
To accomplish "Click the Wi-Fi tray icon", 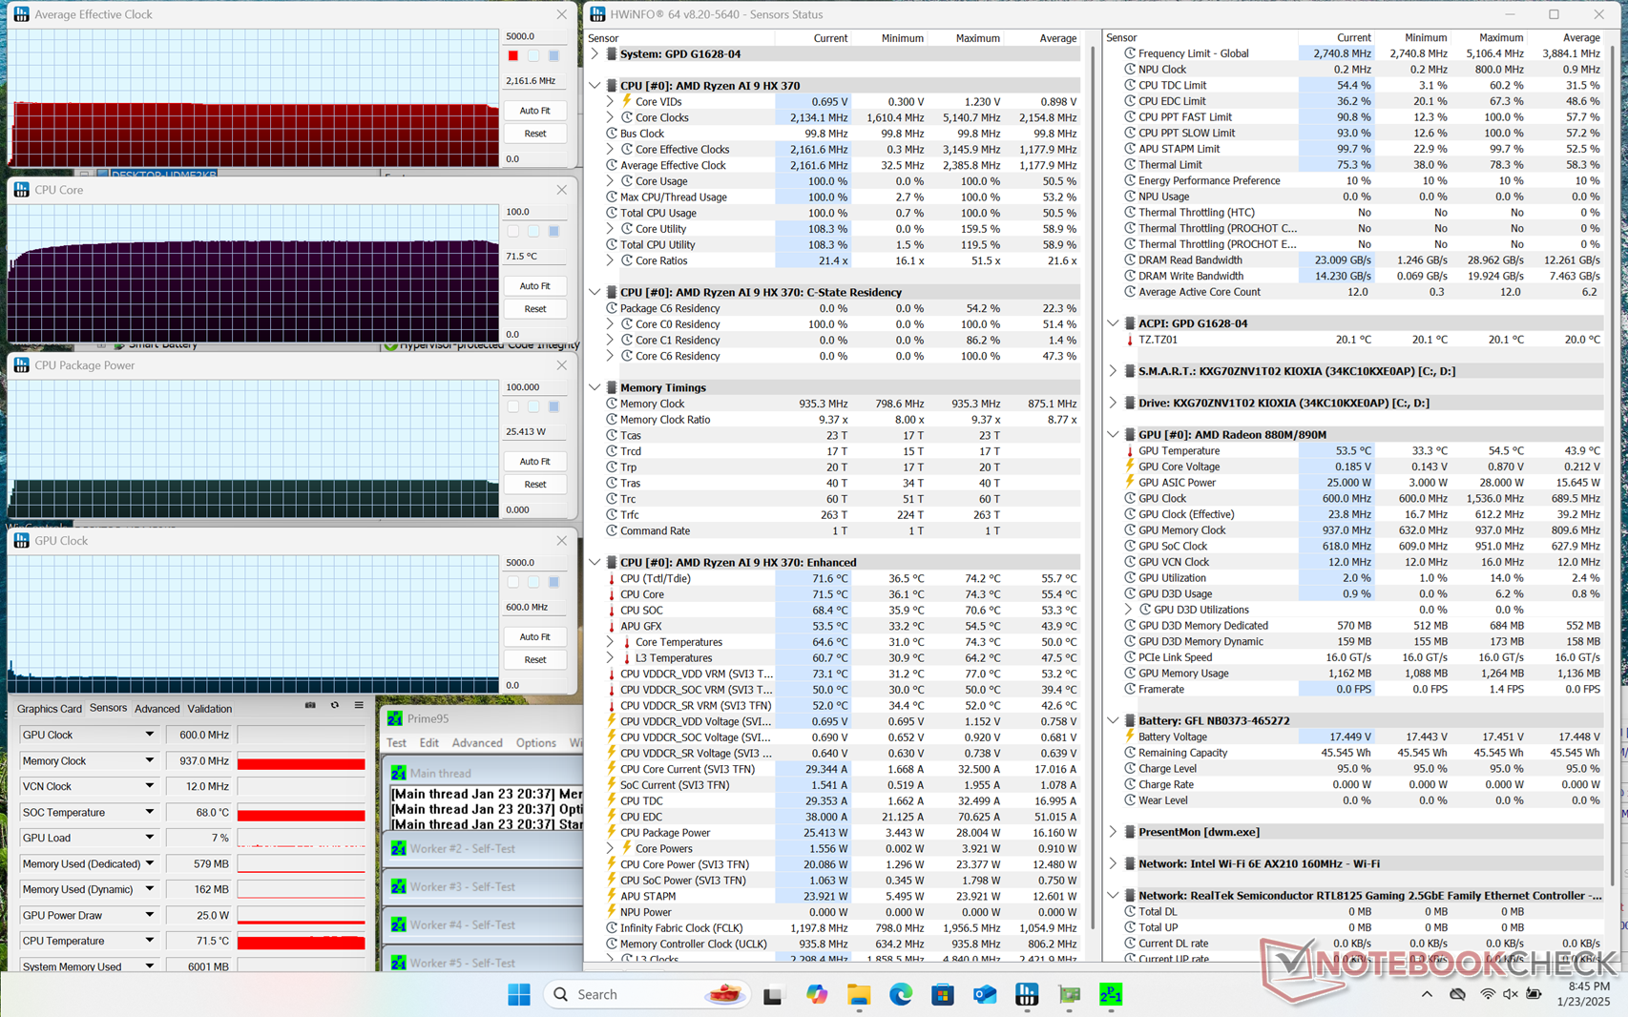I will click(x=1487, y=994).
